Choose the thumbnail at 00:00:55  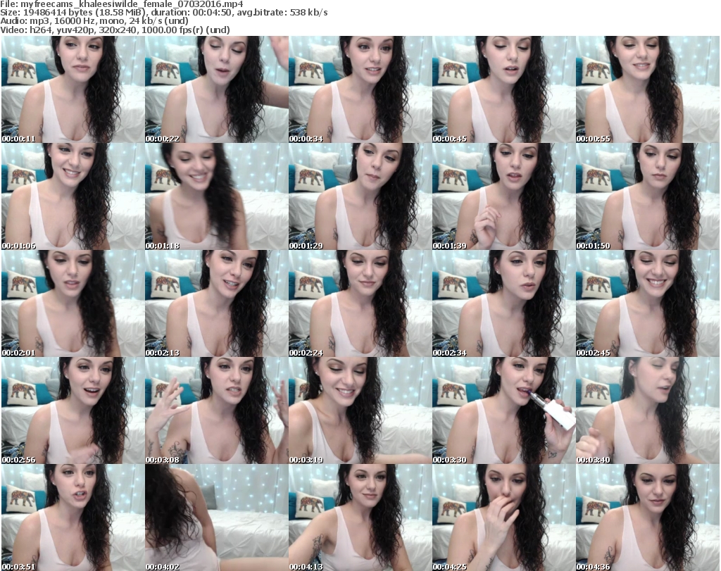pyautogui.click(x=648, y=89)
